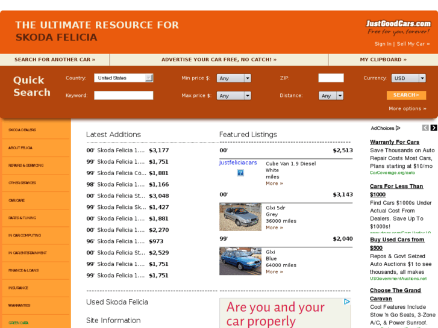The width and height of the screenshot is (438, 328).
Task: Click the grey Glxi 5dr car thumbnail
Action: point(240,217)
